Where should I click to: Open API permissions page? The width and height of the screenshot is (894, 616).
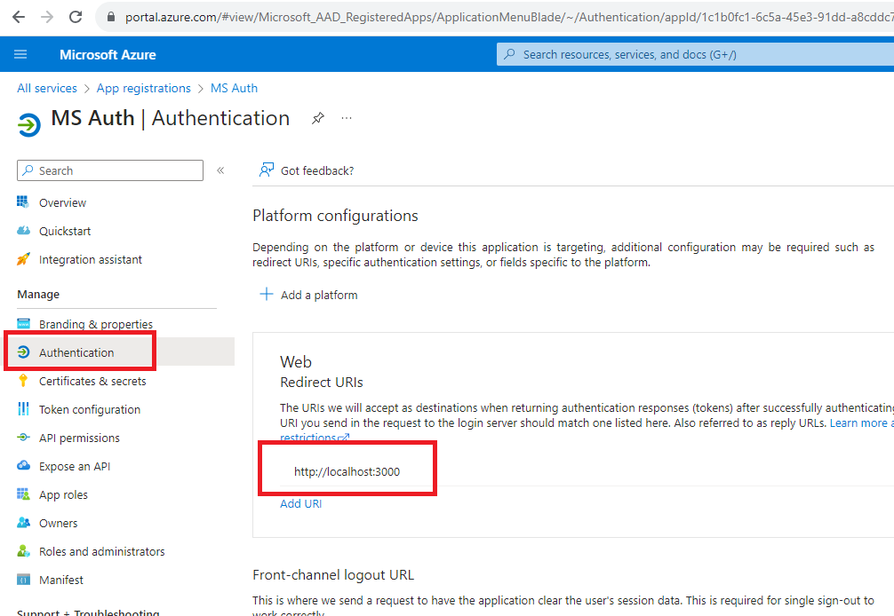[x=79, y=438]
